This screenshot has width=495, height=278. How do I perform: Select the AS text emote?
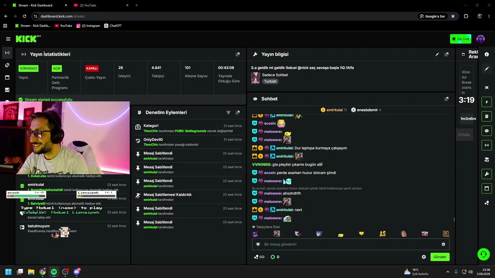point(382,234)
